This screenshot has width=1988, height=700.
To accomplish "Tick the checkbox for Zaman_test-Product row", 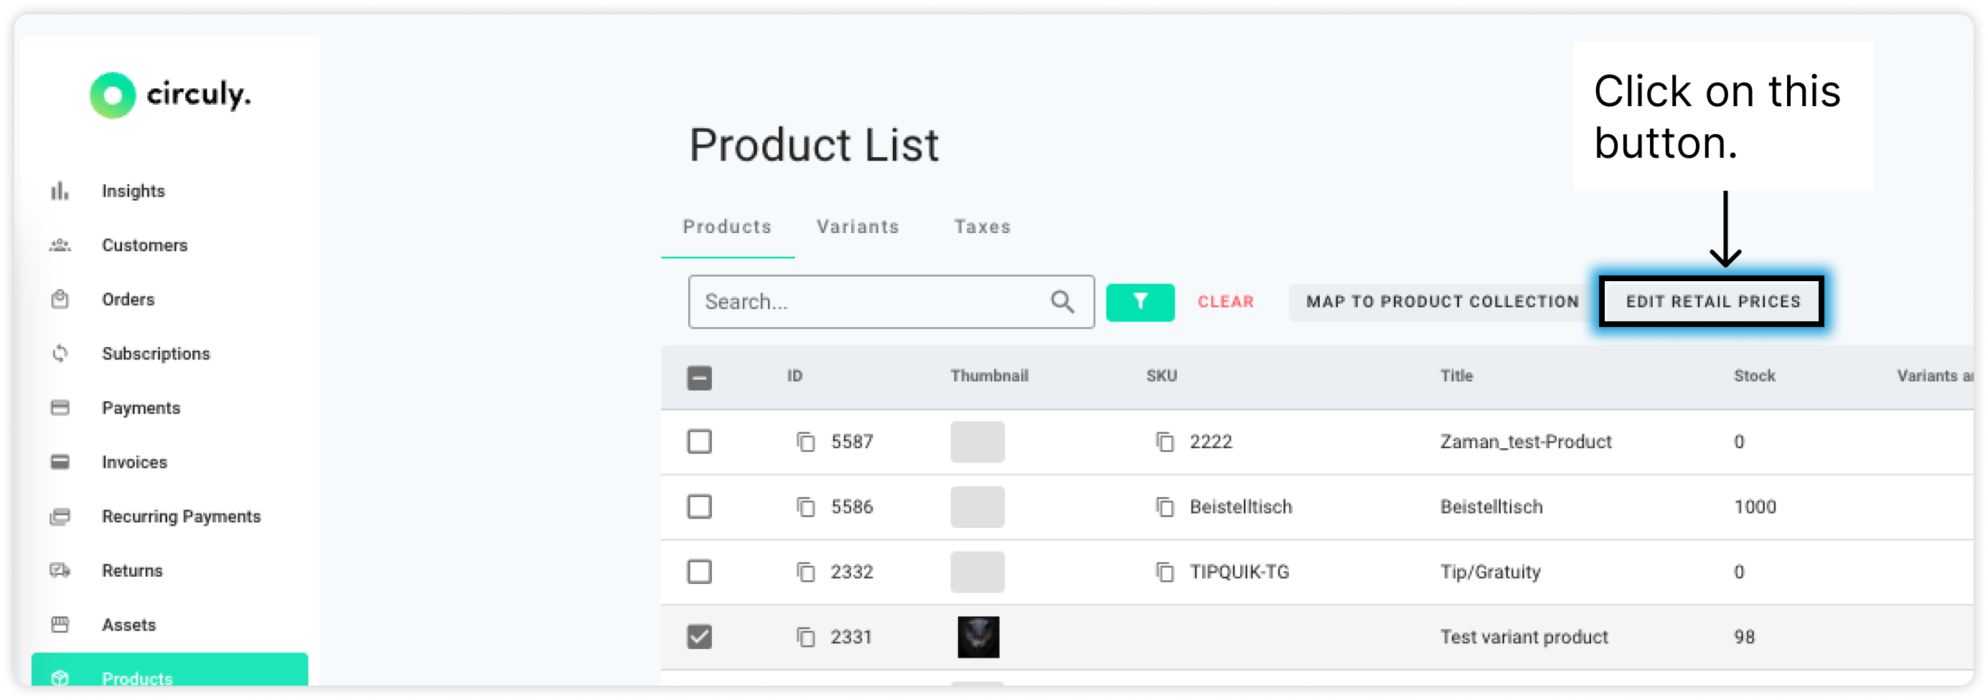I will (699, 442).
